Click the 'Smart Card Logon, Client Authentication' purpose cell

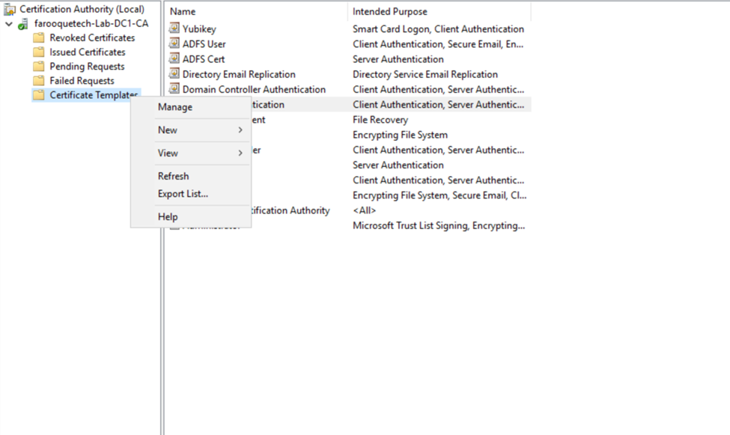(438, 29)
